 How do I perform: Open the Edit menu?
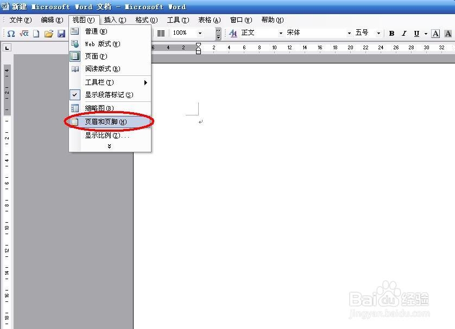pos(52,20)
